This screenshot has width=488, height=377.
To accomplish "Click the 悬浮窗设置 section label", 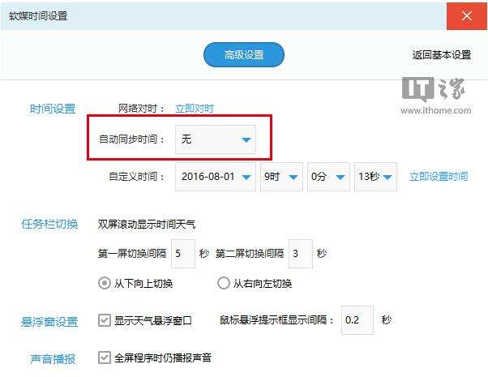I will pyautogui.click(x=49, y=322).
